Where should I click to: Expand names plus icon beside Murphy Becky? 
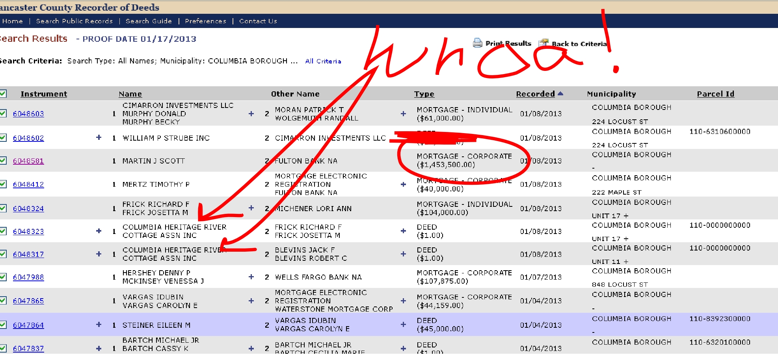pos(251,114)
